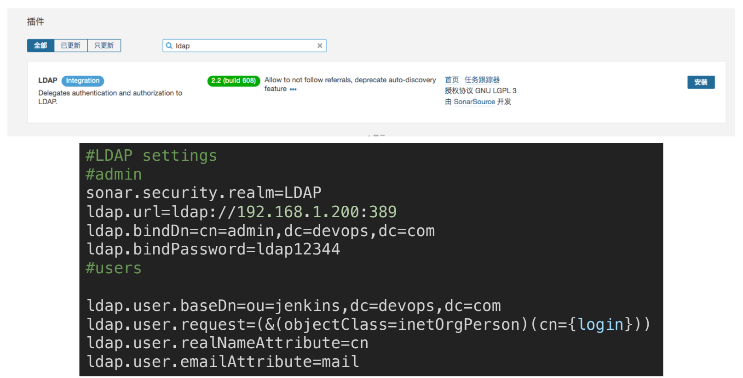Viewport: 743px width, 378px height.
Task: Click the #users comment line
Action: point(114,268)
